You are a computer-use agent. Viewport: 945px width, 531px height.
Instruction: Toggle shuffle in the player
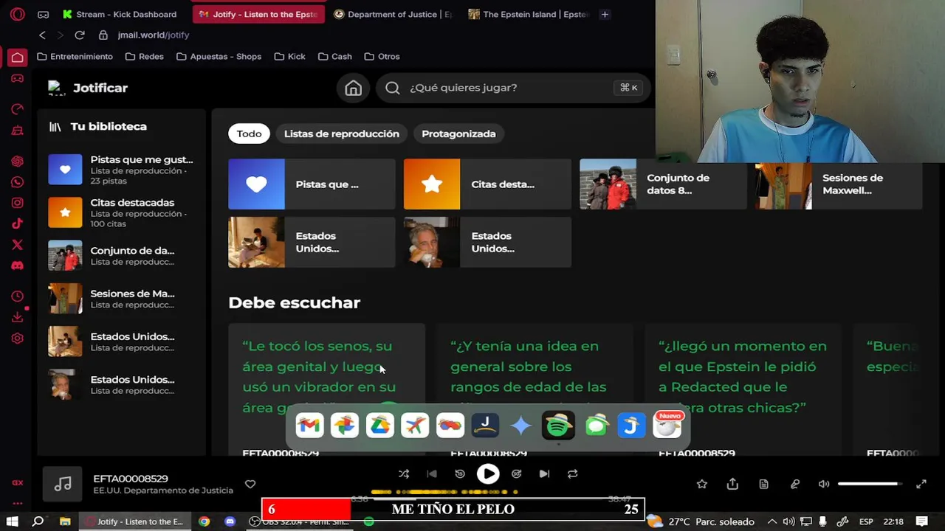coord(404,474)
